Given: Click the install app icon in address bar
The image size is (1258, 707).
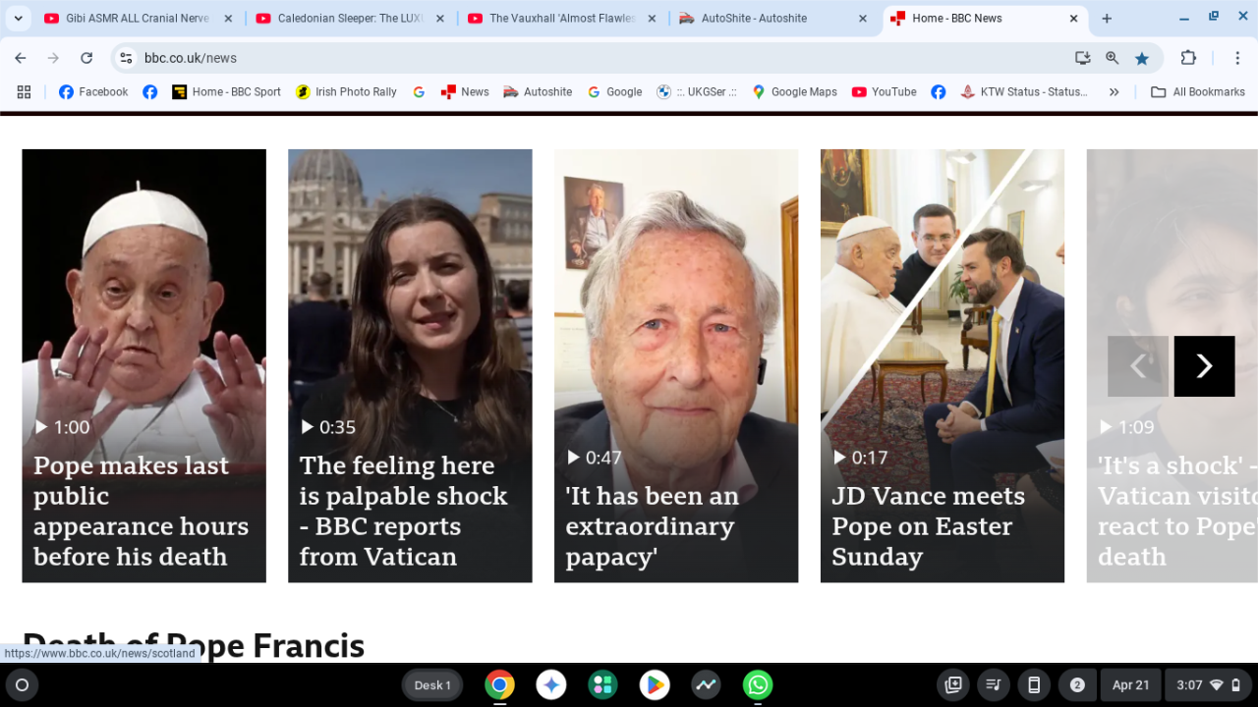Looking at the screenshot, I should point(1083,58).
